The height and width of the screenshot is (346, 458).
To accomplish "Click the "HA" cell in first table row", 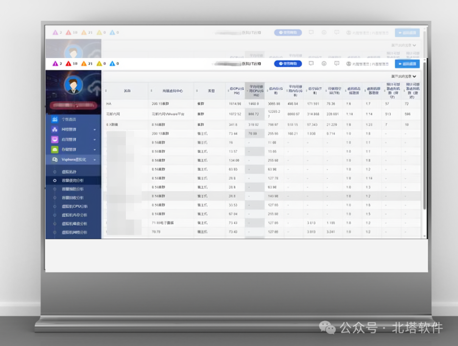I will (x=109, y=104).
